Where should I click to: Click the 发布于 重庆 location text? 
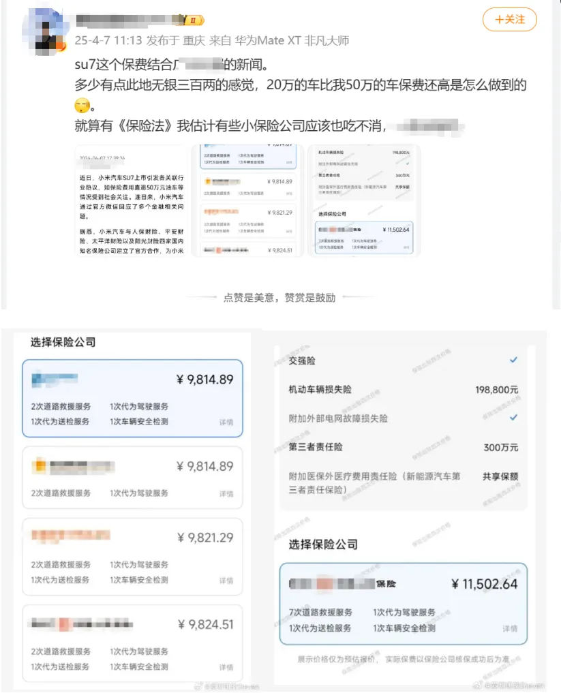point(175,41)
